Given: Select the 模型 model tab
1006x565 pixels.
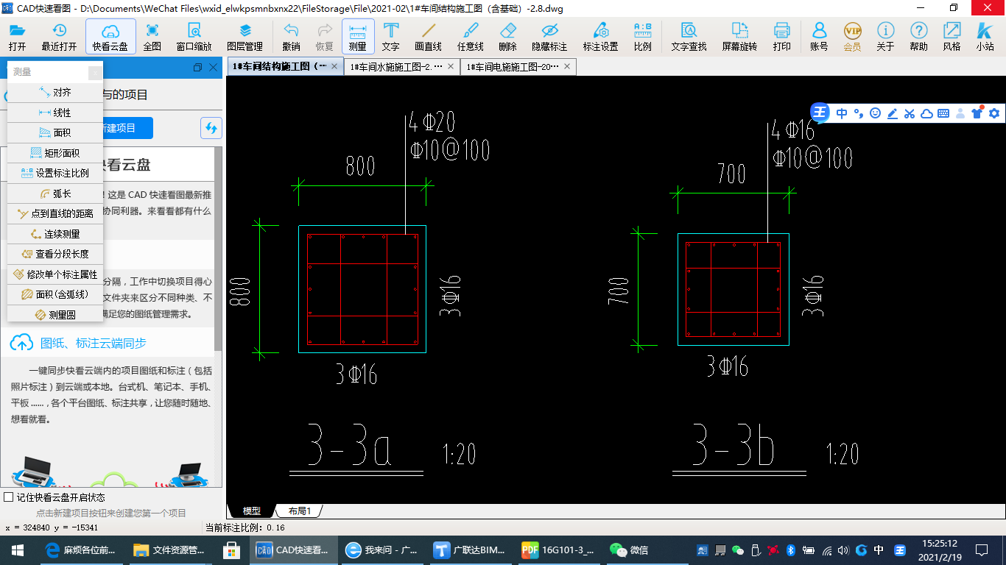Looking at the screenshot, I should pos(252,511).
